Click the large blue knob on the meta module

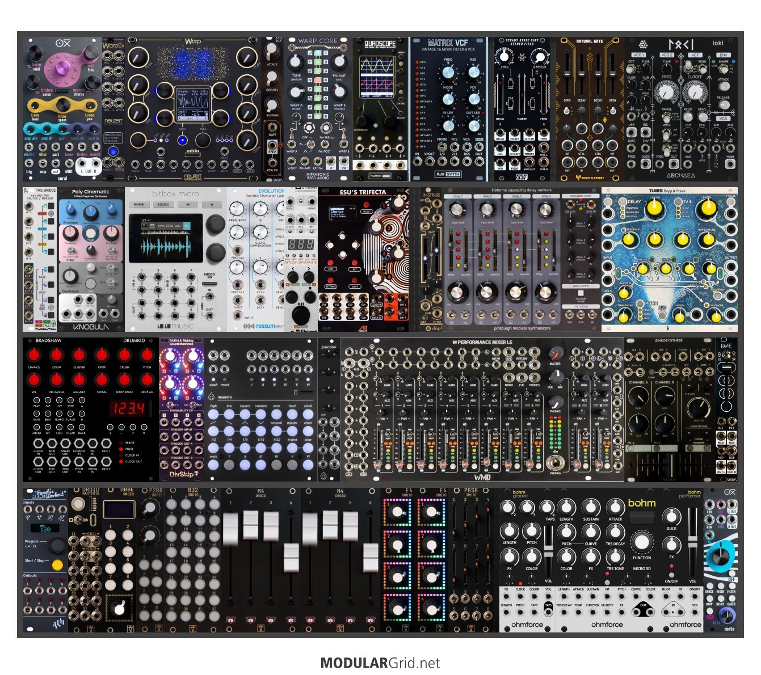(x=721, y=556)
